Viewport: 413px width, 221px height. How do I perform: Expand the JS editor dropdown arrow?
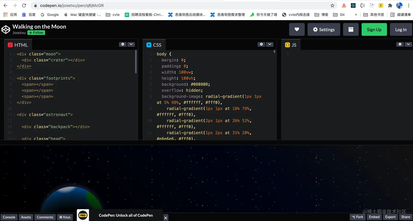coord(409,44)
